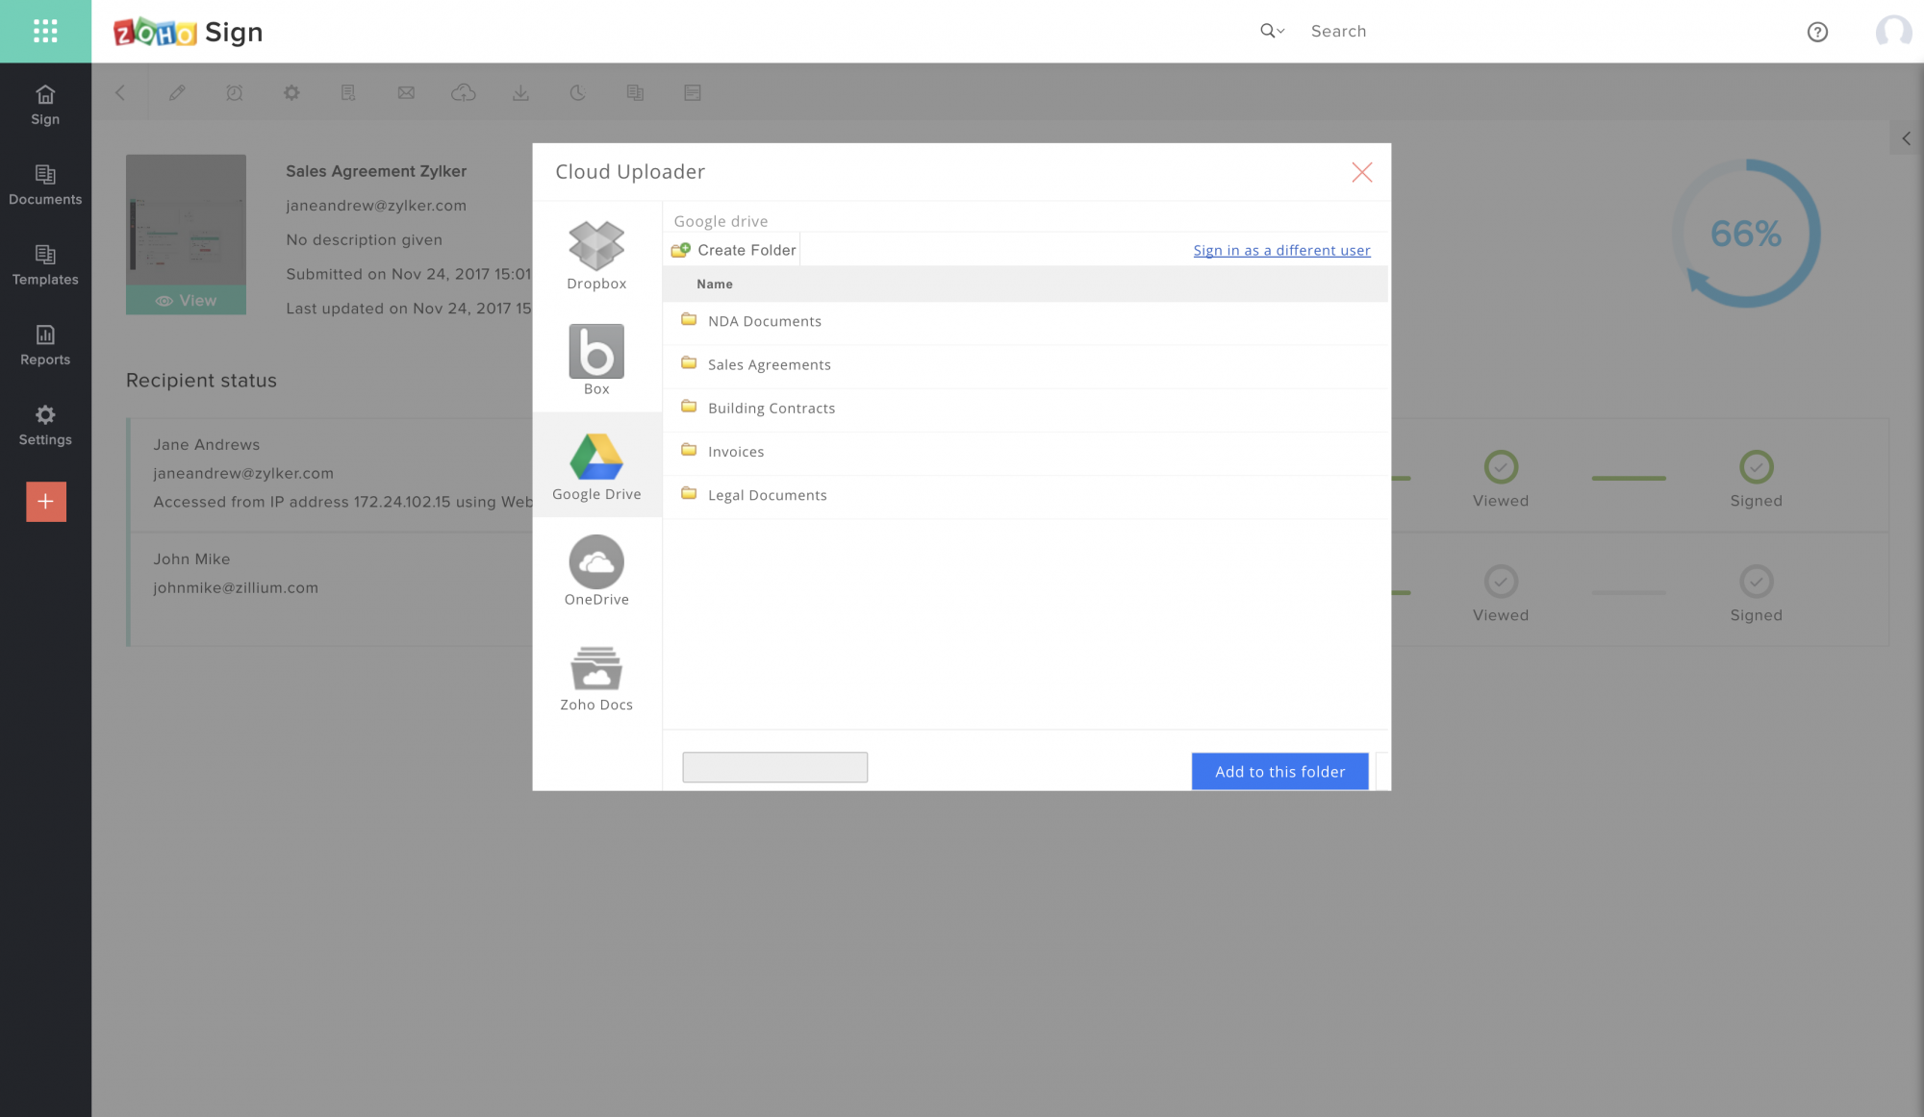Click the 66% progress circle
1924x1117 pixels.
[1745, 234]
